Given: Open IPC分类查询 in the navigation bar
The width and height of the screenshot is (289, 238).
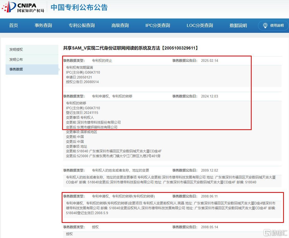Looking at the screenshot, I should tap(158, 25).
